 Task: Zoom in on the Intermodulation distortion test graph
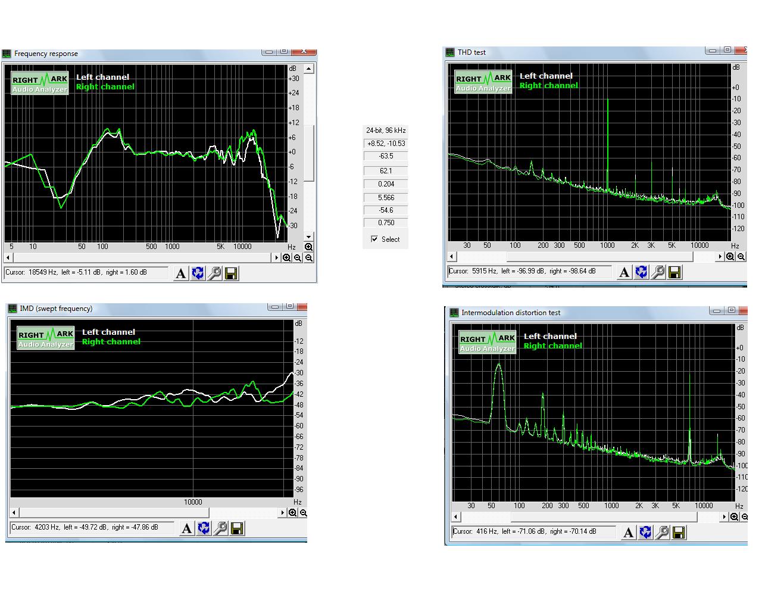(735, 517)
